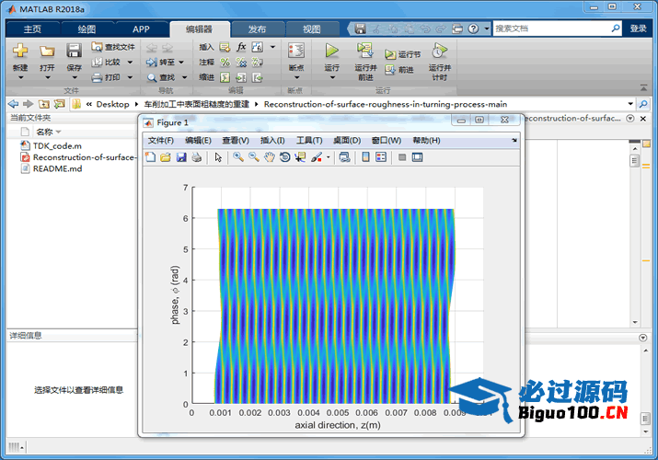Viewport: 658px width, 460px height.
Task: Open Figure 1 帮助(H) menu
Action: click(x=426, y=141)
